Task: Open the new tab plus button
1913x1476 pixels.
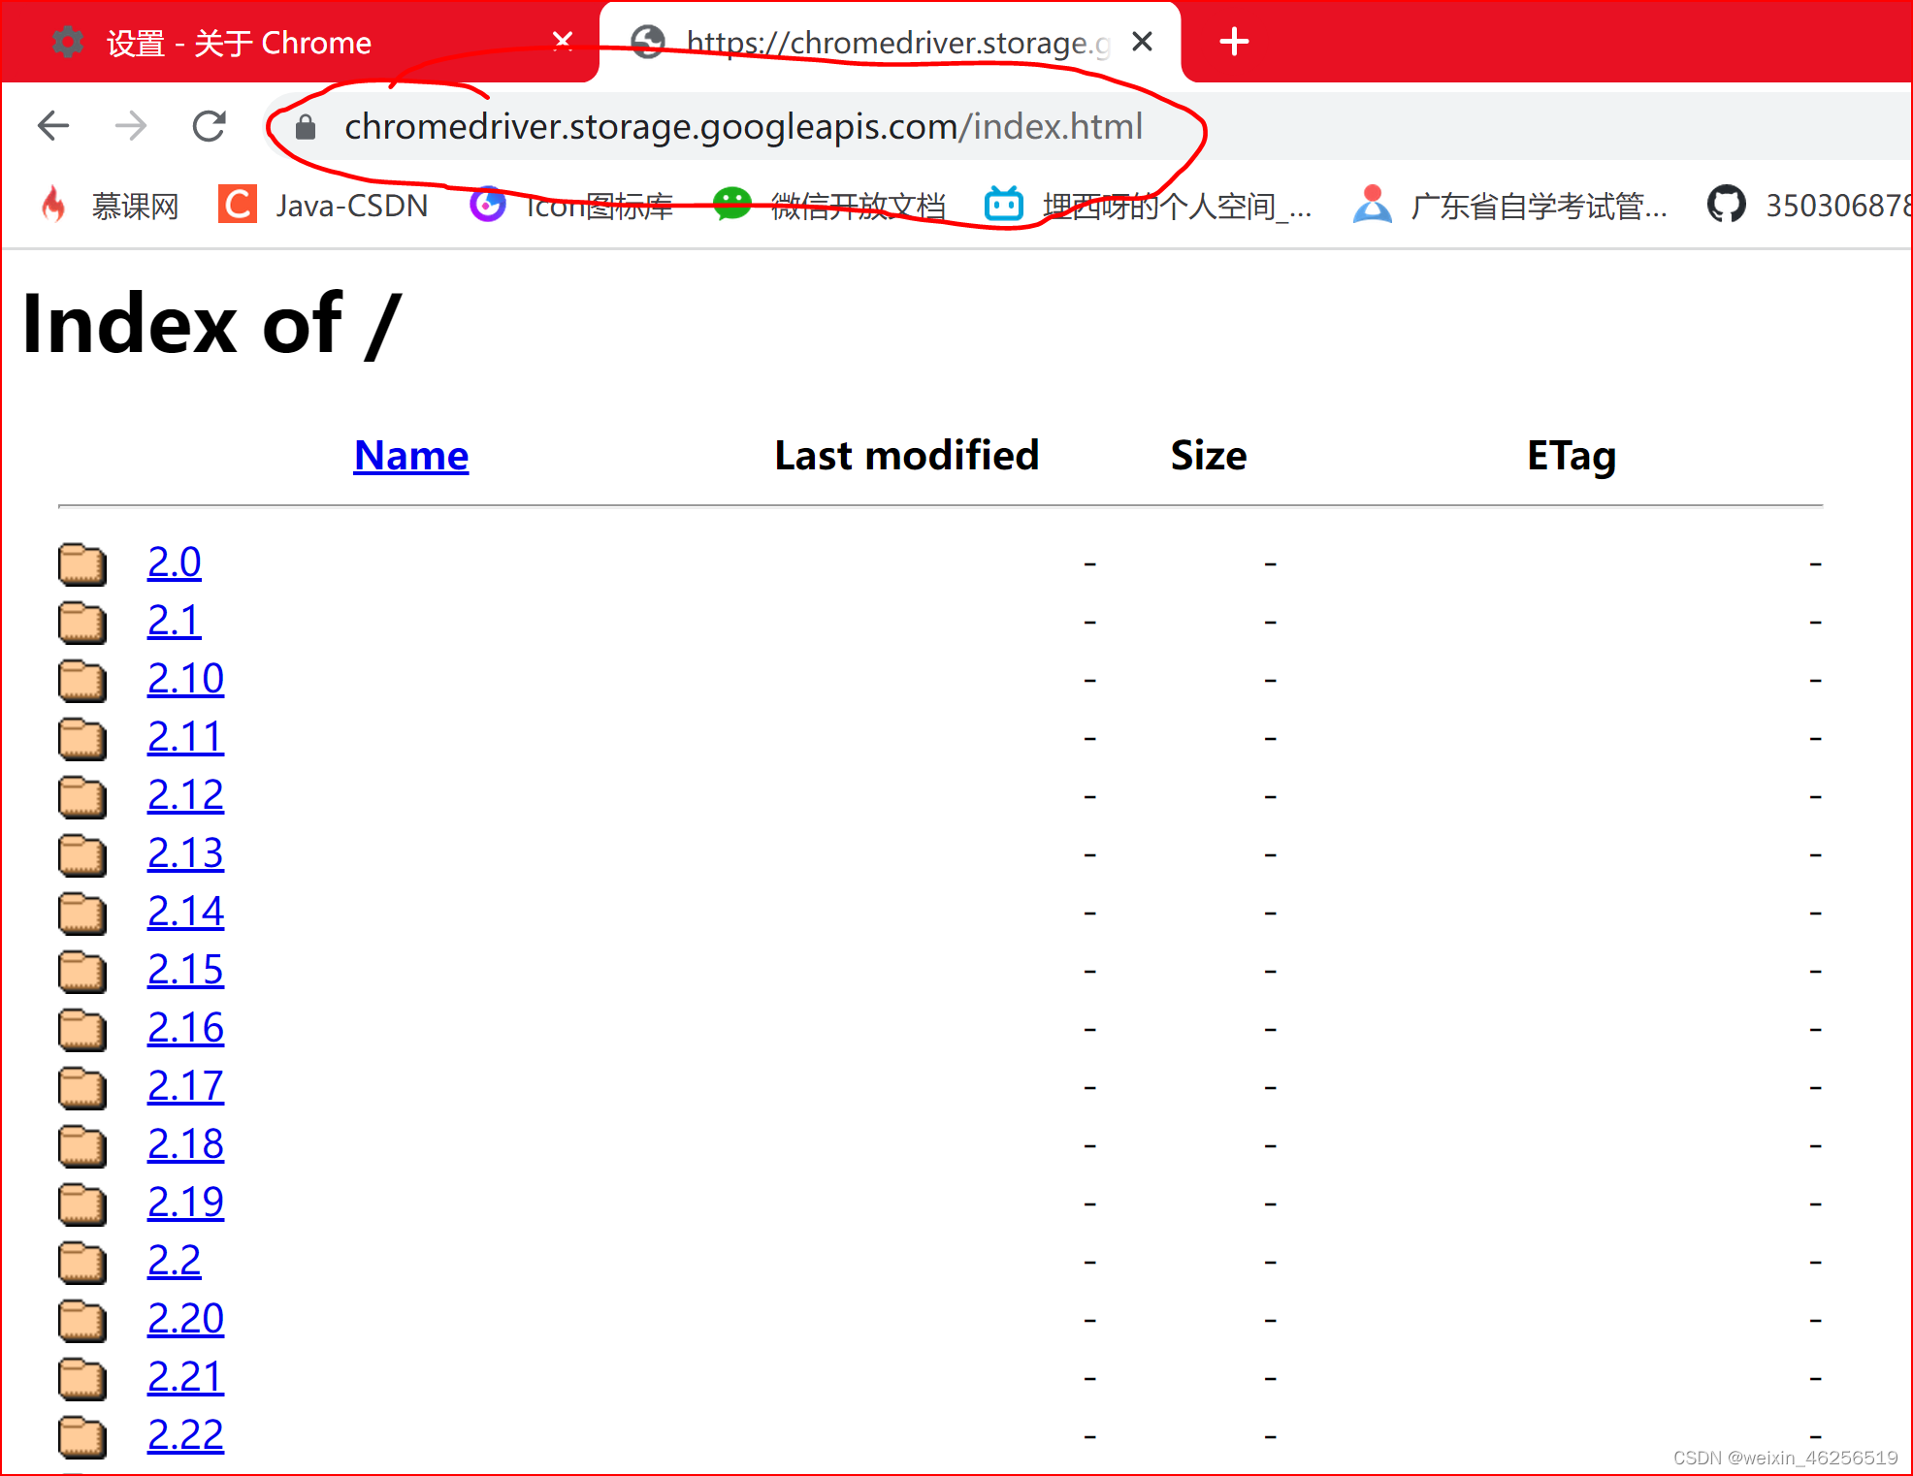Action: pos(1234,42)
